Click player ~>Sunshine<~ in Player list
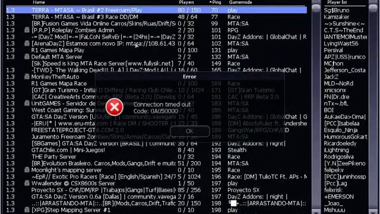Screen dimensions: 380x214 coord(344,24)
